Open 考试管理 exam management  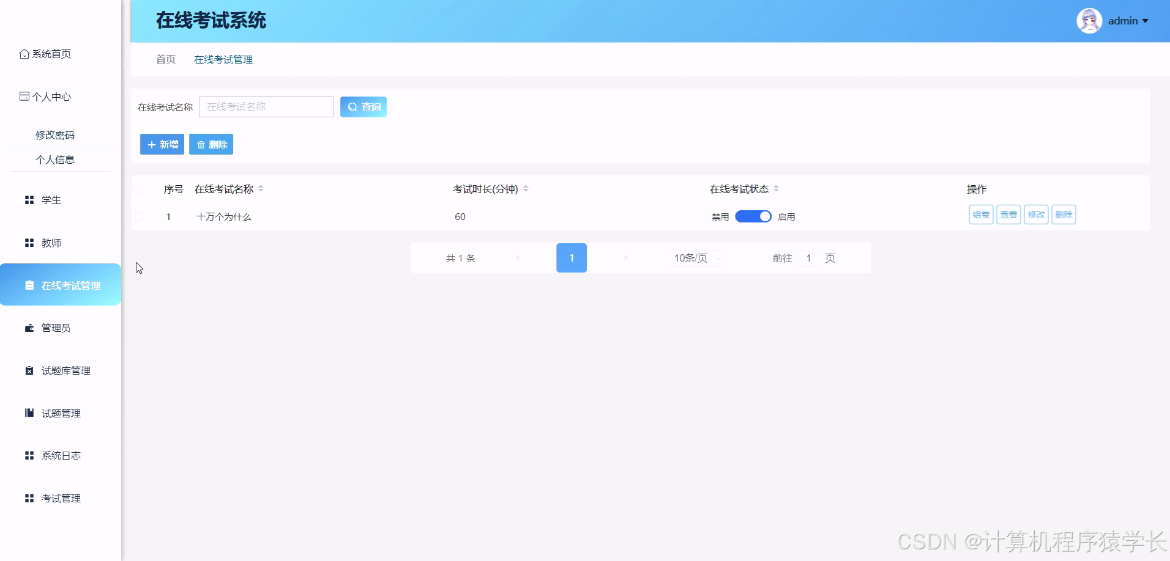pyautogui.click(x=61, y=498)
